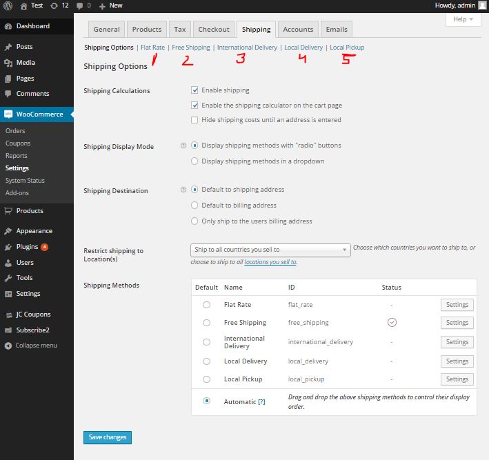Click the Save changes button
This screenshot has width=489, height=460.
point(107,437)
